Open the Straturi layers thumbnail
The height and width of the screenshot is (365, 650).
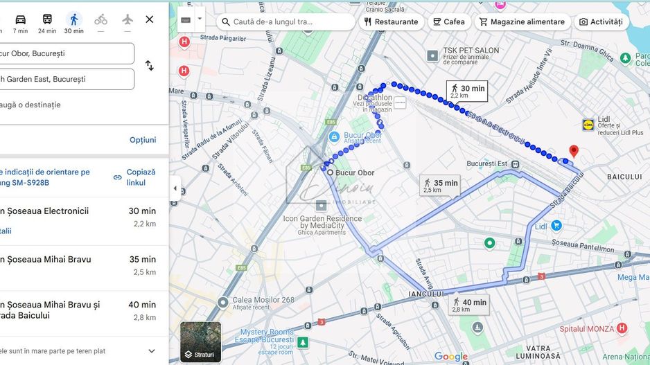(x=201, y=342)
